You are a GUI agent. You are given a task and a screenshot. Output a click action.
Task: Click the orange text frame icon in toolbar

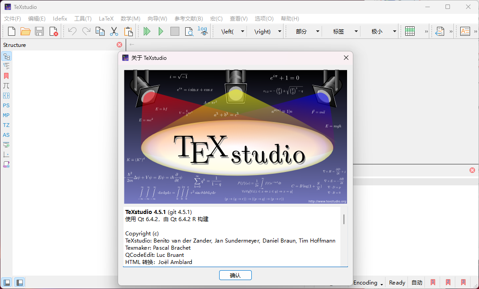pyautogui.click(x=465, y=31)
